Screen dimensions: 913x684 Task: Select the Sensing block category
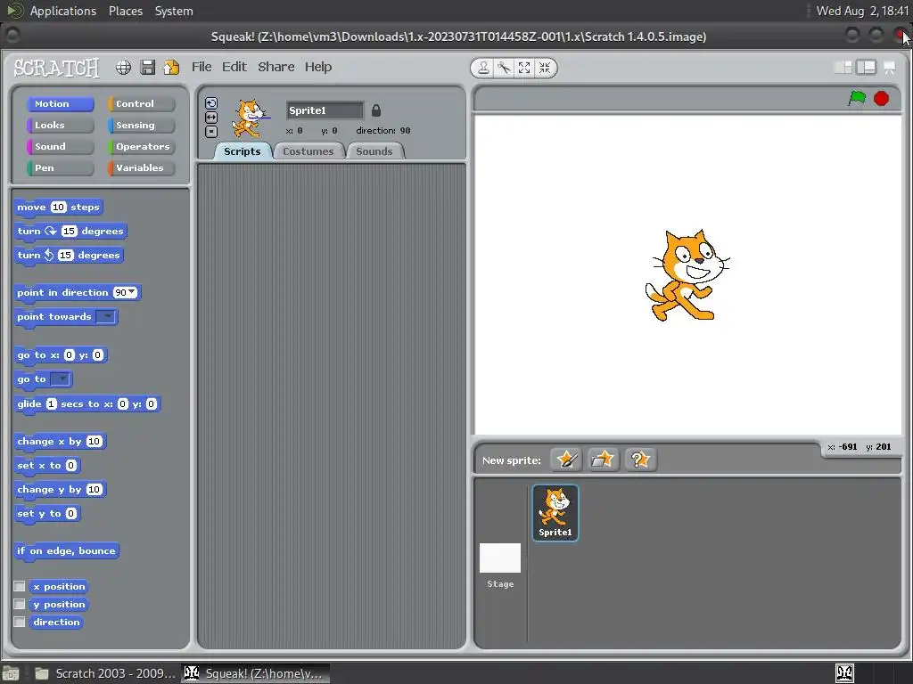tap(142, 125)
